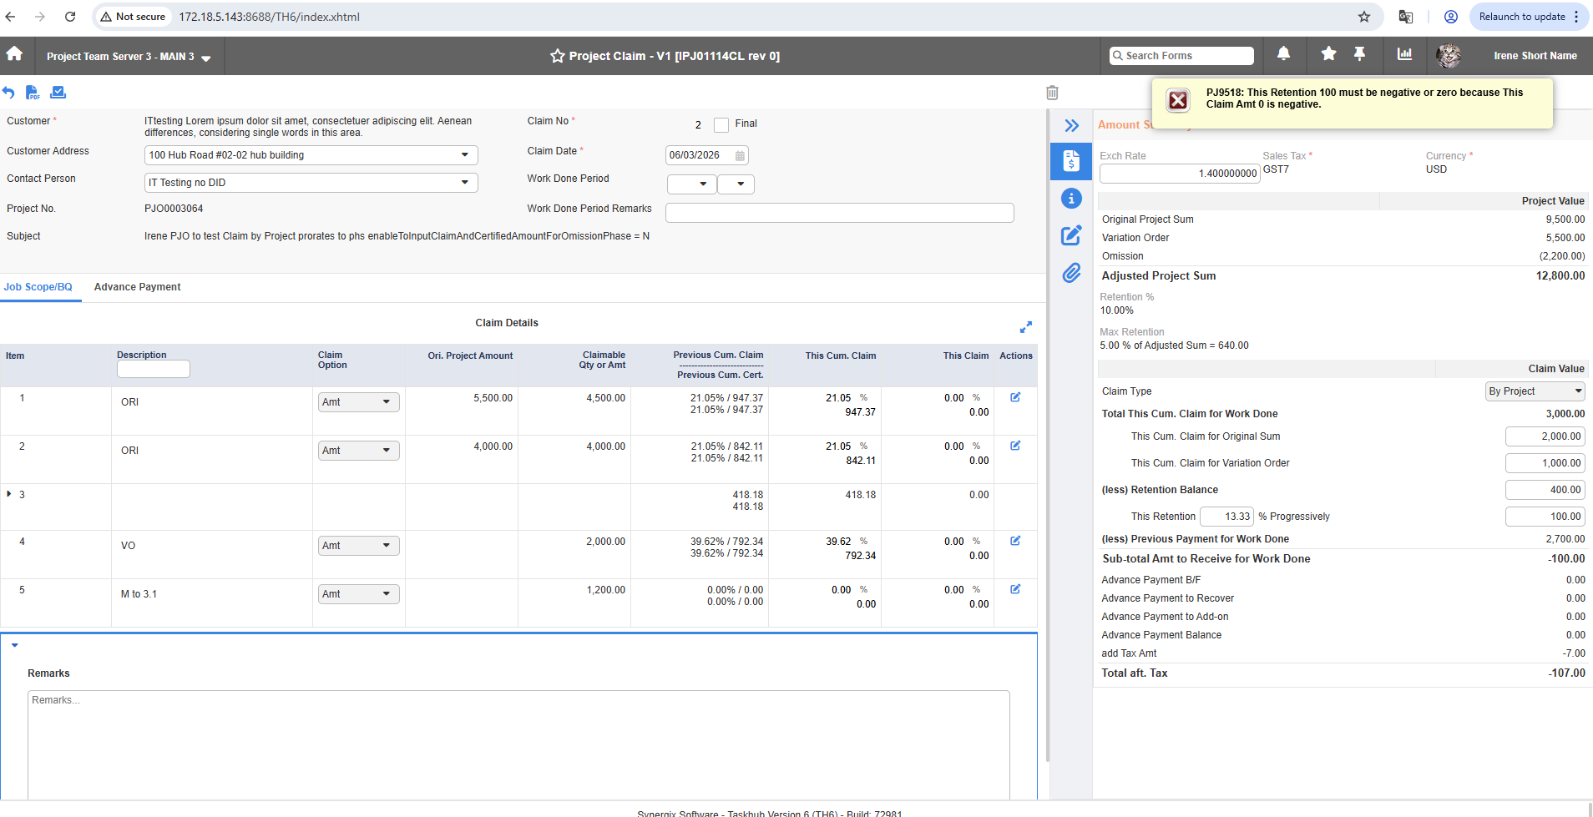Viewport: 1593px width, 817px height.
Task: Open the Claim Type By Project dropdown
Action: point(1535,391)
